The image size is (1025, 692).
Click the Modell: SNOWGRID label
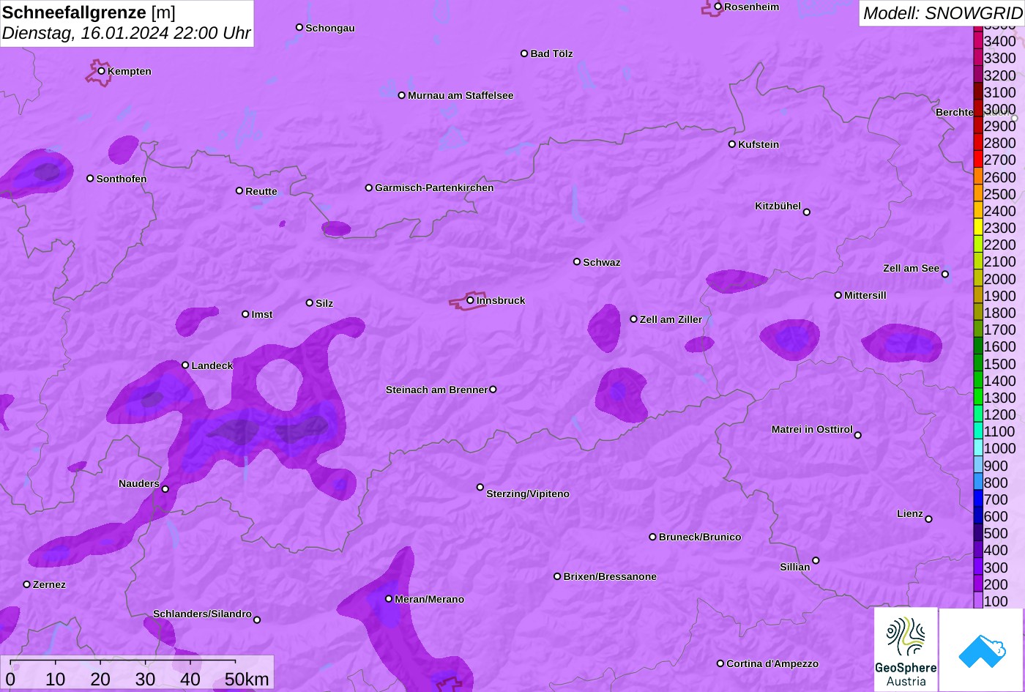tap(942, 12)
